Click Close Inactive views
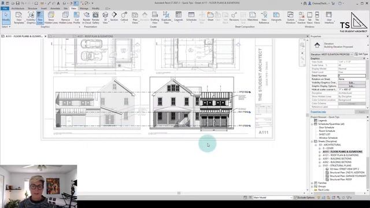Screen dimensions: 370x208 click(x=301, y=18)
